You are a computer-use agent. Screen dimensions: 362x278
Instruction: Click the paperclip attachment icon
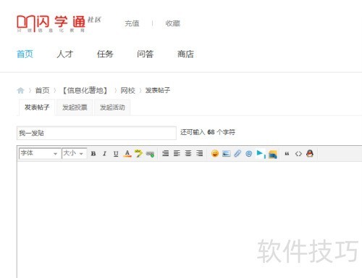coord(237,153)
